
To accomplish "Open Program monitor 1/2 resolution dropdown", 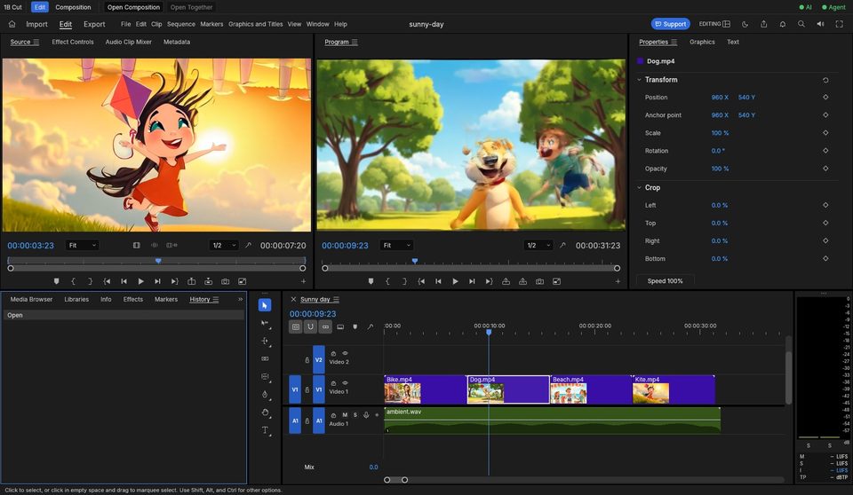I will tap(538, 246).
